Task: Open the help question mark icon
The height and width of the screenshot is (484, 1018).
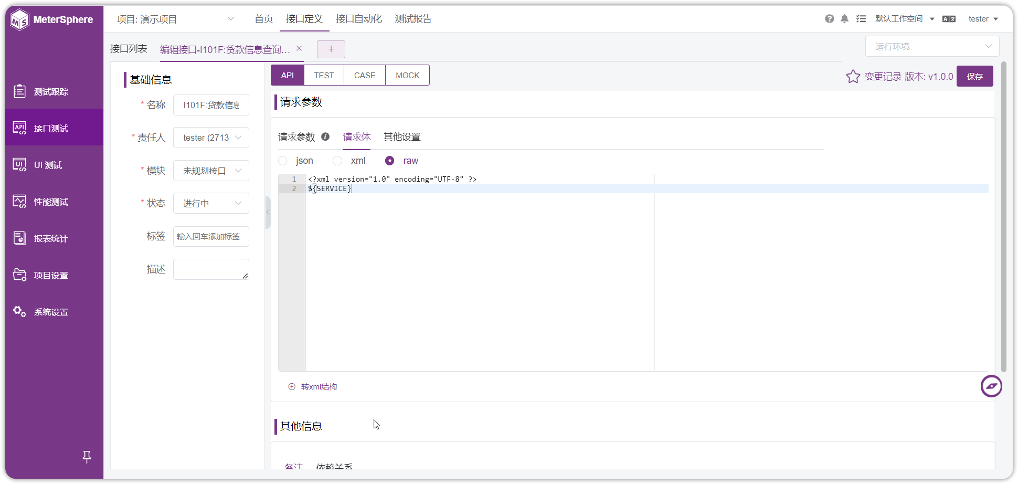Action: (x=829, y=19)
